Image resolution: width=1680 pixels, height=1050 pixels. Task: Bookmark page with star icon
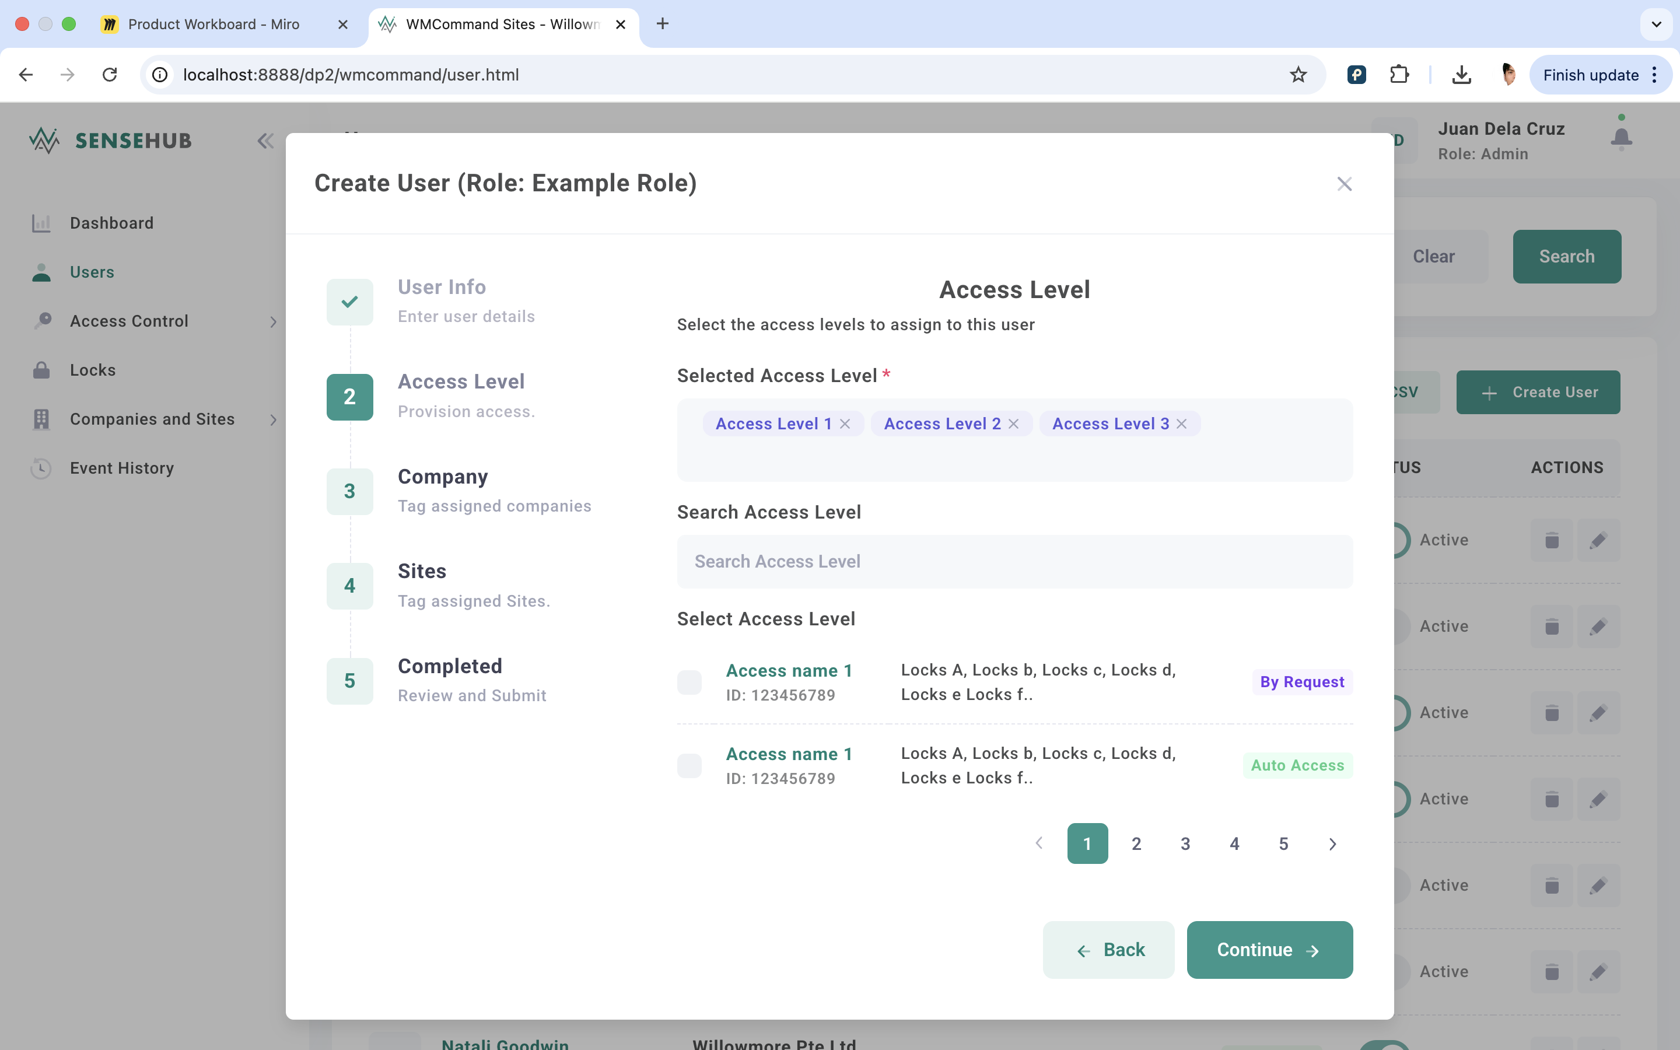point(1297,74)
